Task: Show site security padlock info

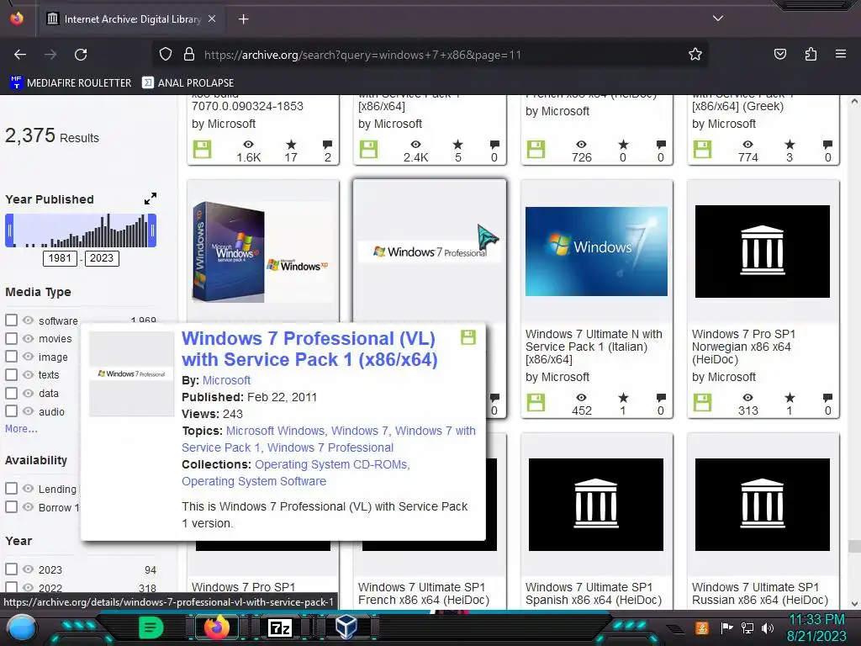Action: 189,55
